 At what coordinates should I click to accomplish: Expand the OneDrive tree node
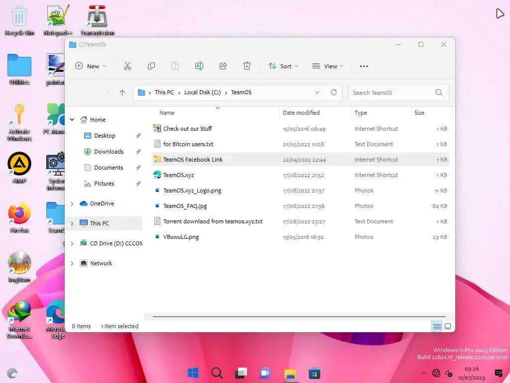point(72,203)
